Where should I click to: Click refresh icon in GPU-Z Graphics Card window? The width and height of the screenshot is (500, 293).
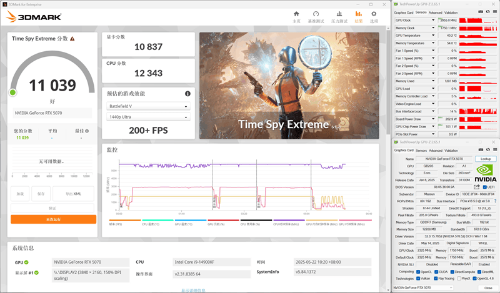tap(487, 149)
